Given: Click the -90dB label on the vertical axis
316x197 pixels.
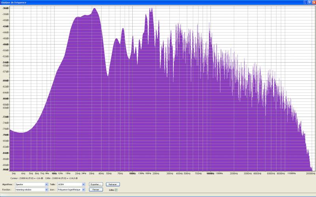Looking at the screenshot, I should click(x=6, y=169).
